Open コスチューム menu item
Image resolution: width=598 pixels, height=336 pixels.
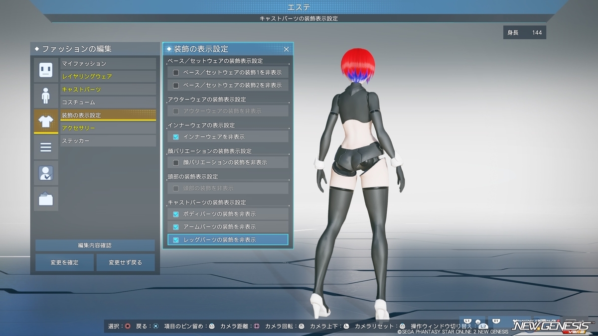tap(108, 102)
